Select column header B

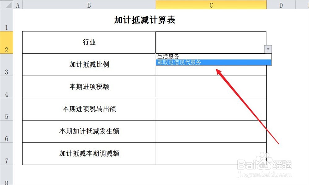coord(89,5)
